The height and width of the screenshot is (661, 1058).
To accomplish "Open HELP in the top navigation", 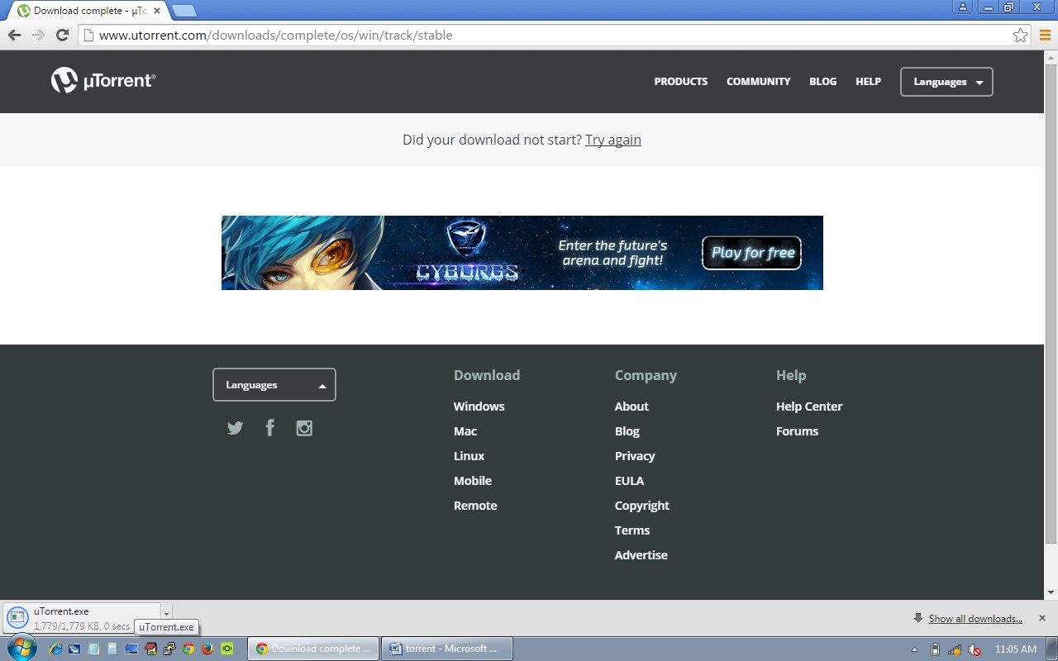I will [869, 82].
